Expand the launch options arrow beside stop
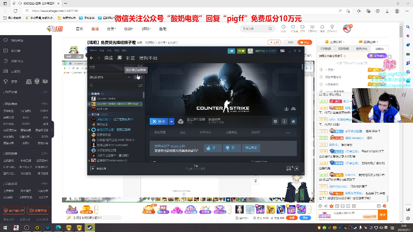 [171, 121]
